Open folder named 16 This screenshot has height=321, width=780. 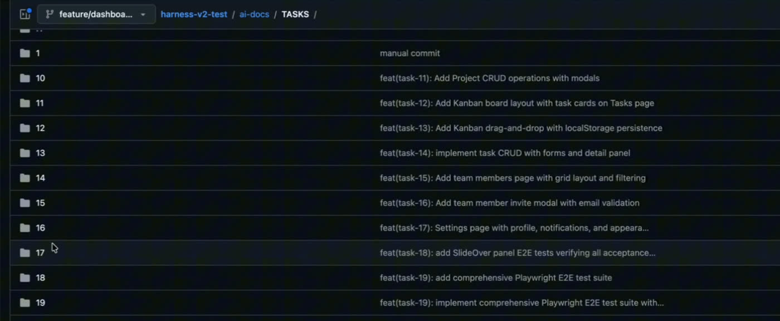pyautogui.click(x=40, y=228)
